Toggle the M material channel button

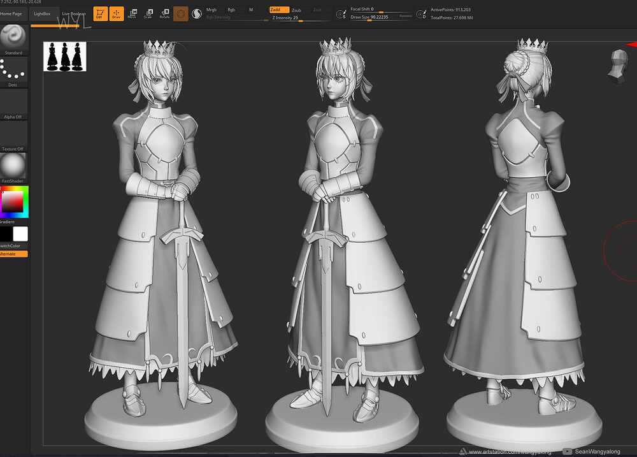click(250, 10)
